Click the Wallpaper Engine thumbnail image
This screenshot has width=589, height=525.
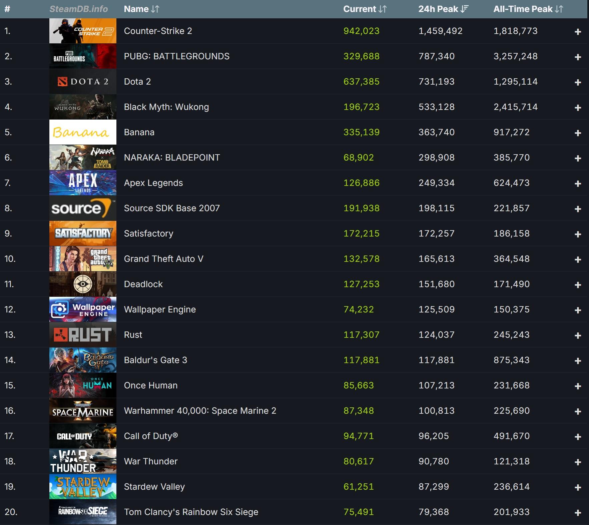tap(83, 309)
